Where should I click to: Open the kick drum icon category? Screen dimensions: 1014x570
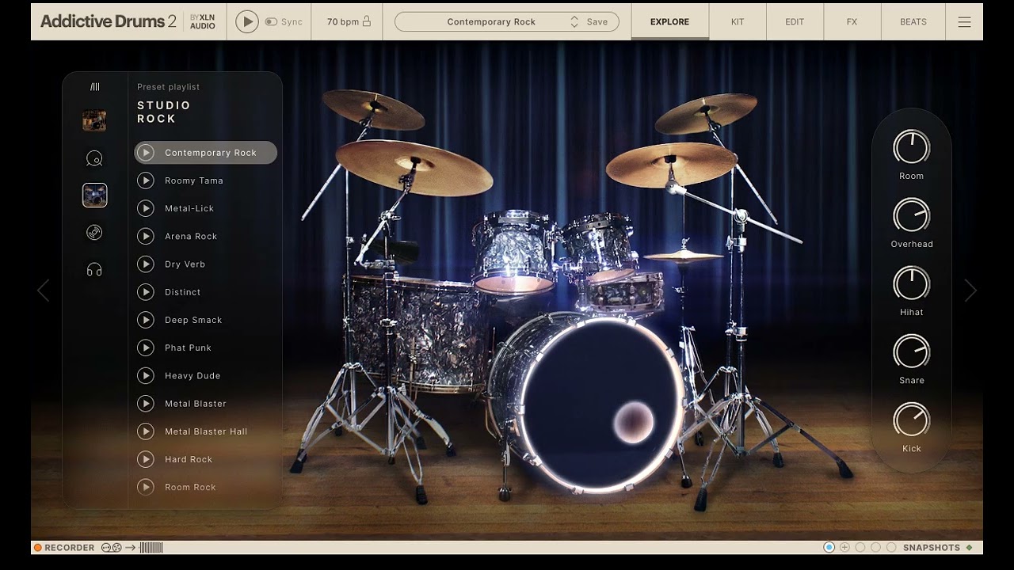[x=94, y=158]
